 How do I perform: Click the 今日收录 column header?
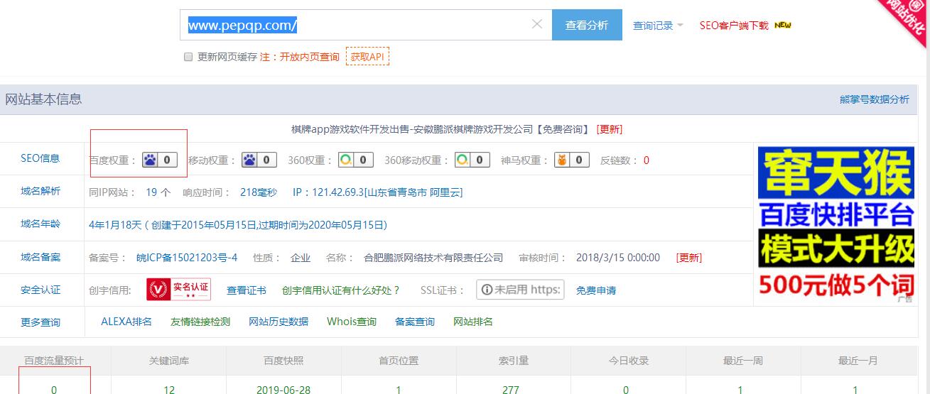[x=629, y=361]
